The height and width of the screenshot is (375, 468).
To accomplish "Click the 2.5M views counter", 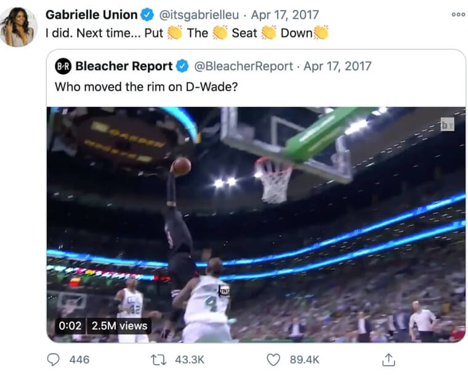I will 119,326.
